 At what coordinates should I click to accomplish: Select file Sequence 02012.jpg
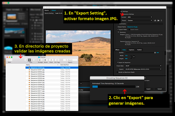(52, 93)
